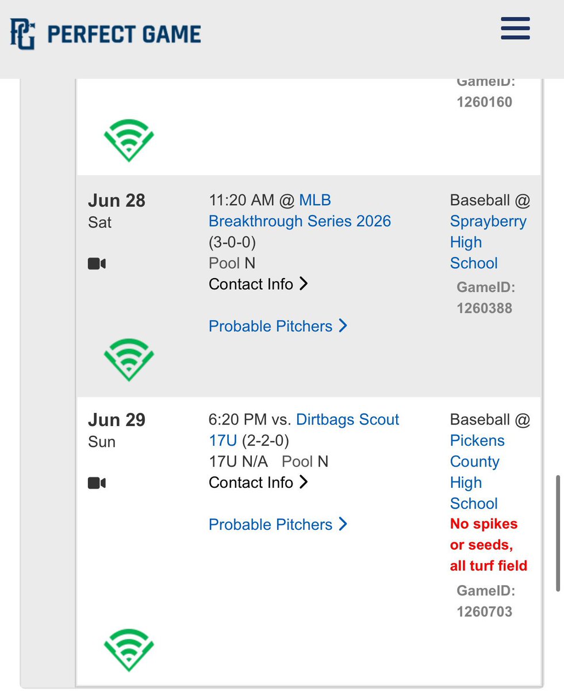Click the topmost green diamond live-stream icon
564x691 pixels.
[129, 141]
